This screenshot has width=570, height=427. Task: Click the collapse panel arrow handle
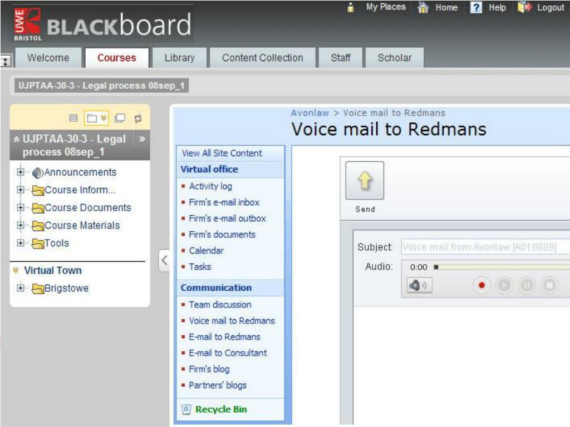[164, 260]
